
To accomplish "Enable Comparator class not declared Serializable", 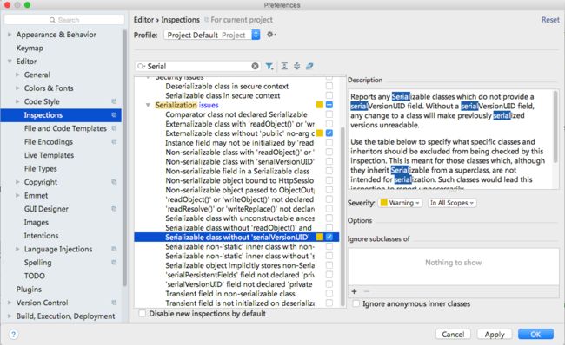I will [x=329, y=114].
